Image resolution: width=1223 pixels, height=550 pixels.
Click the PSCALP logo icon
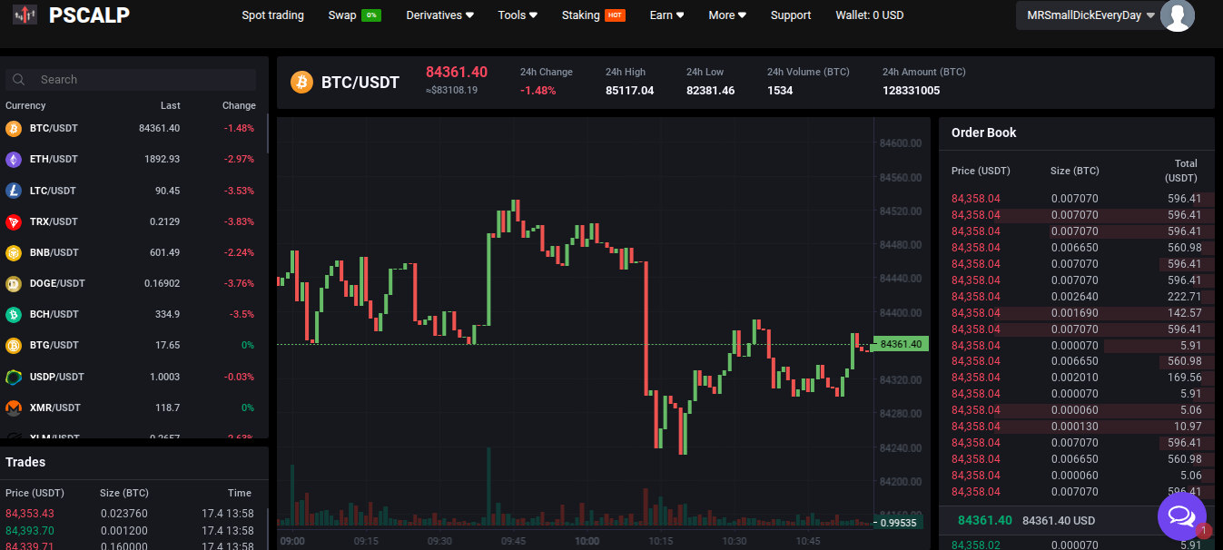click(25, 15)
